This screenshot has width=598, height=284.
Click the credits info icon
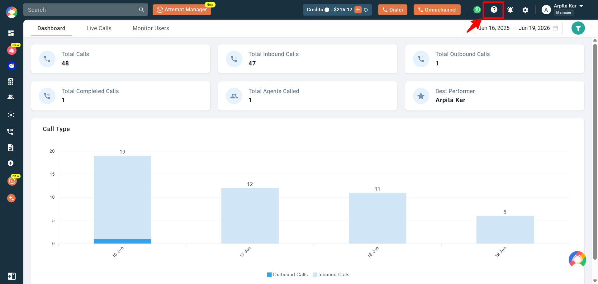327,10
